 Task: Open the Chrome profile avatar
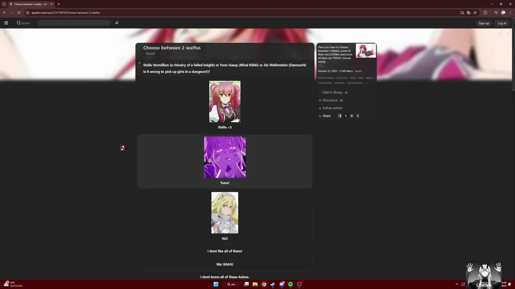coord(503,12)
